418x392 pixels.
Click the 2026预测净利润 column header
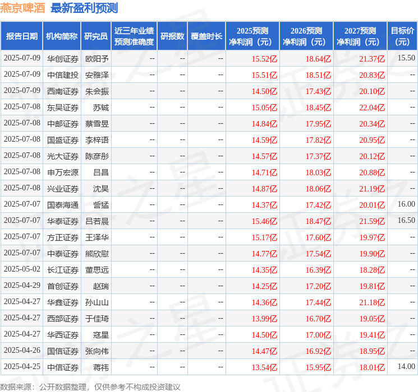tap(306, 36)
